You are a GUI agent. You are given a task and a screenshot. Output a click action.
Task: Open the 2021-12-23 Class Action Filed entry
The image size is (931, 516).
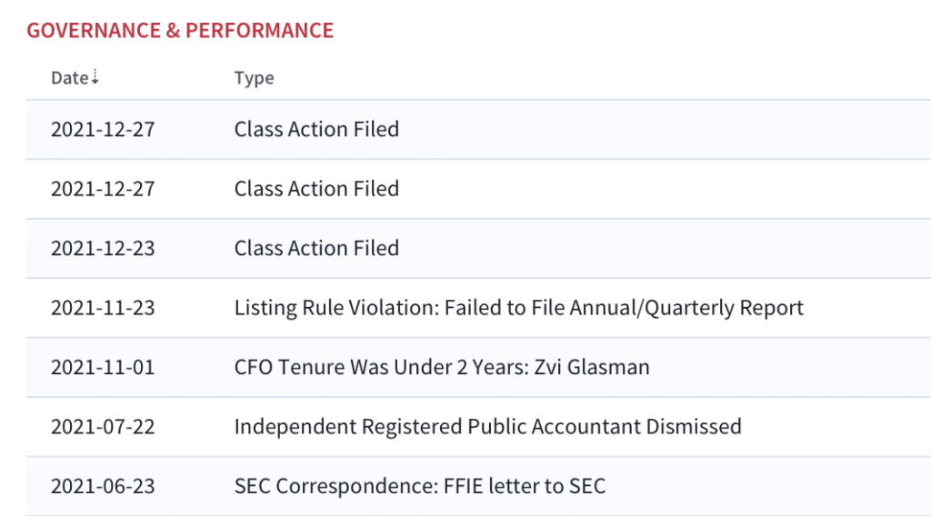pos(478,248)
